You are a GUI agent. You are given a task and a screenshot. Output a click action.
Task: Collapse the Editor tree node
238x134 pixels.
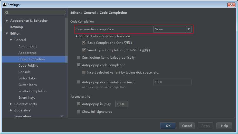pyautogui.click(x=7, y=33)
